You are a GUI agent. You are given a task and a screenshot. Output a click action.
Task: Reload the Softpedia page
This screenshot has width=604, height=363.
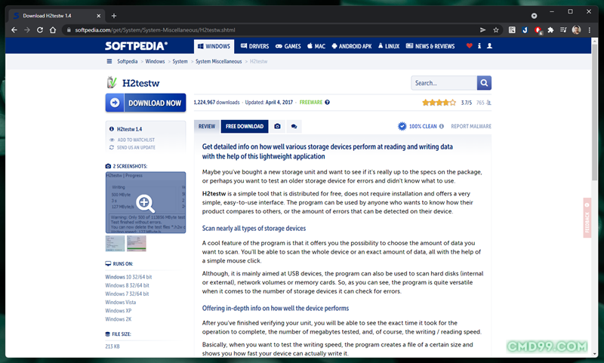tap(40, 30)
